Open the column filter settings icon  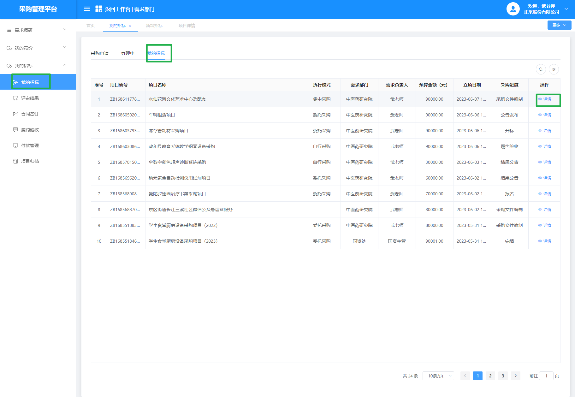(x=554, y=69)
